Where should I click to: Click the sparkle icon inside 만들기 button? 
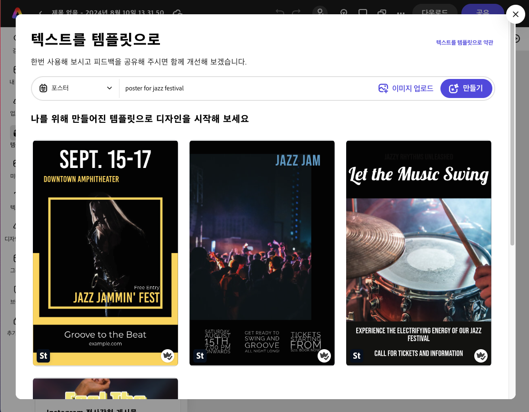453,88
